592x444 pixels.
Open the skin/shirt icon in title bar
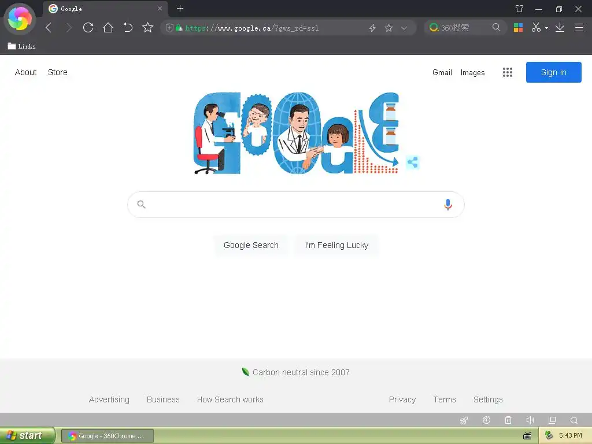click(x=520, y=9)
